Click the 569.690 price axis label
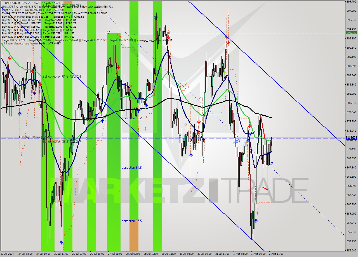 [x=351, y=158]
